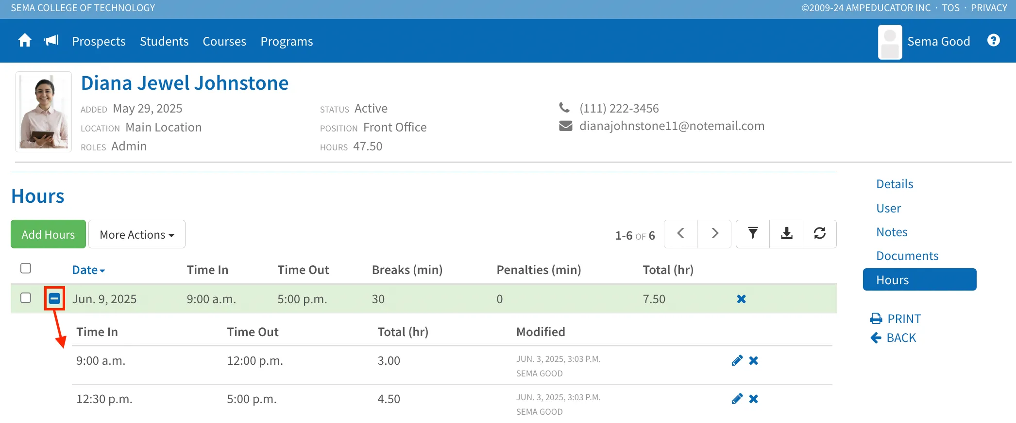Collapse the Jun. 9, 2025 row details
1016x423 pixels.
tap(54, 298)
